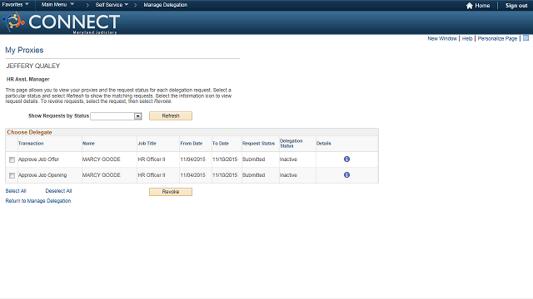Click Submitted status in Approve Job Offer row
Screen dimensions: 533x299
[253, 159]
